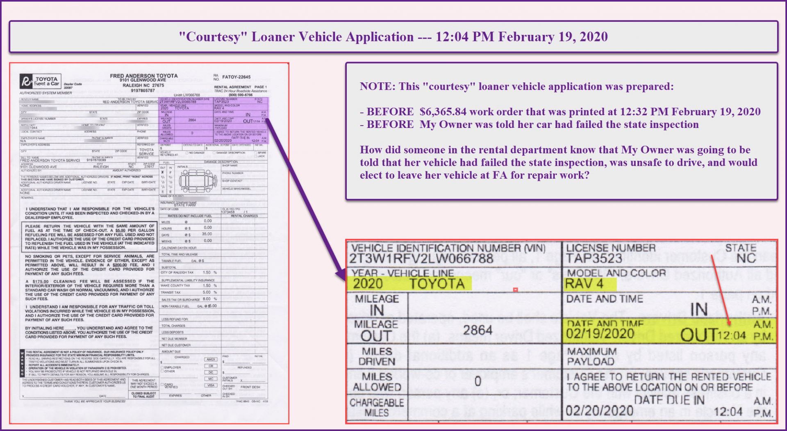Click the out date 02/19/2020 in enlarged crop
Screen dimensions: 787x431
click(x=600, y=334)
